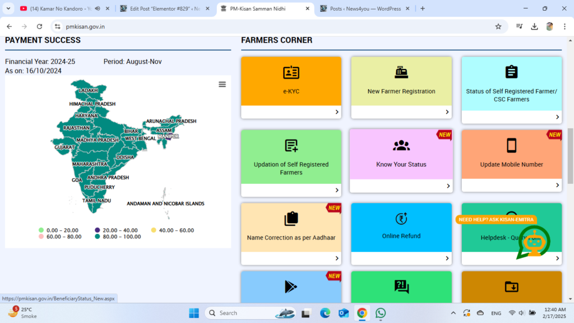Show hidden system tray icons
The width and height of the screenshot is (574, 323).
click(x=453, y=313)
